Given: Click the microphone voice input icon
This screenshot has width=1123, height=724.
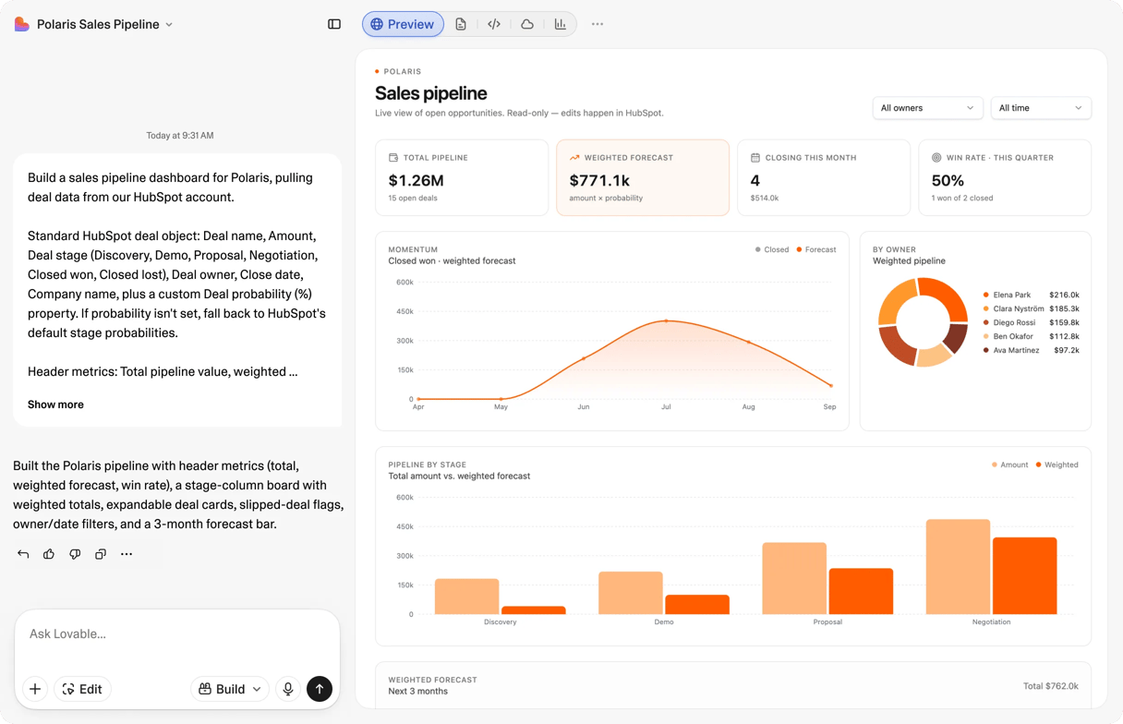Looking at the screenshot, I should 288,689.
